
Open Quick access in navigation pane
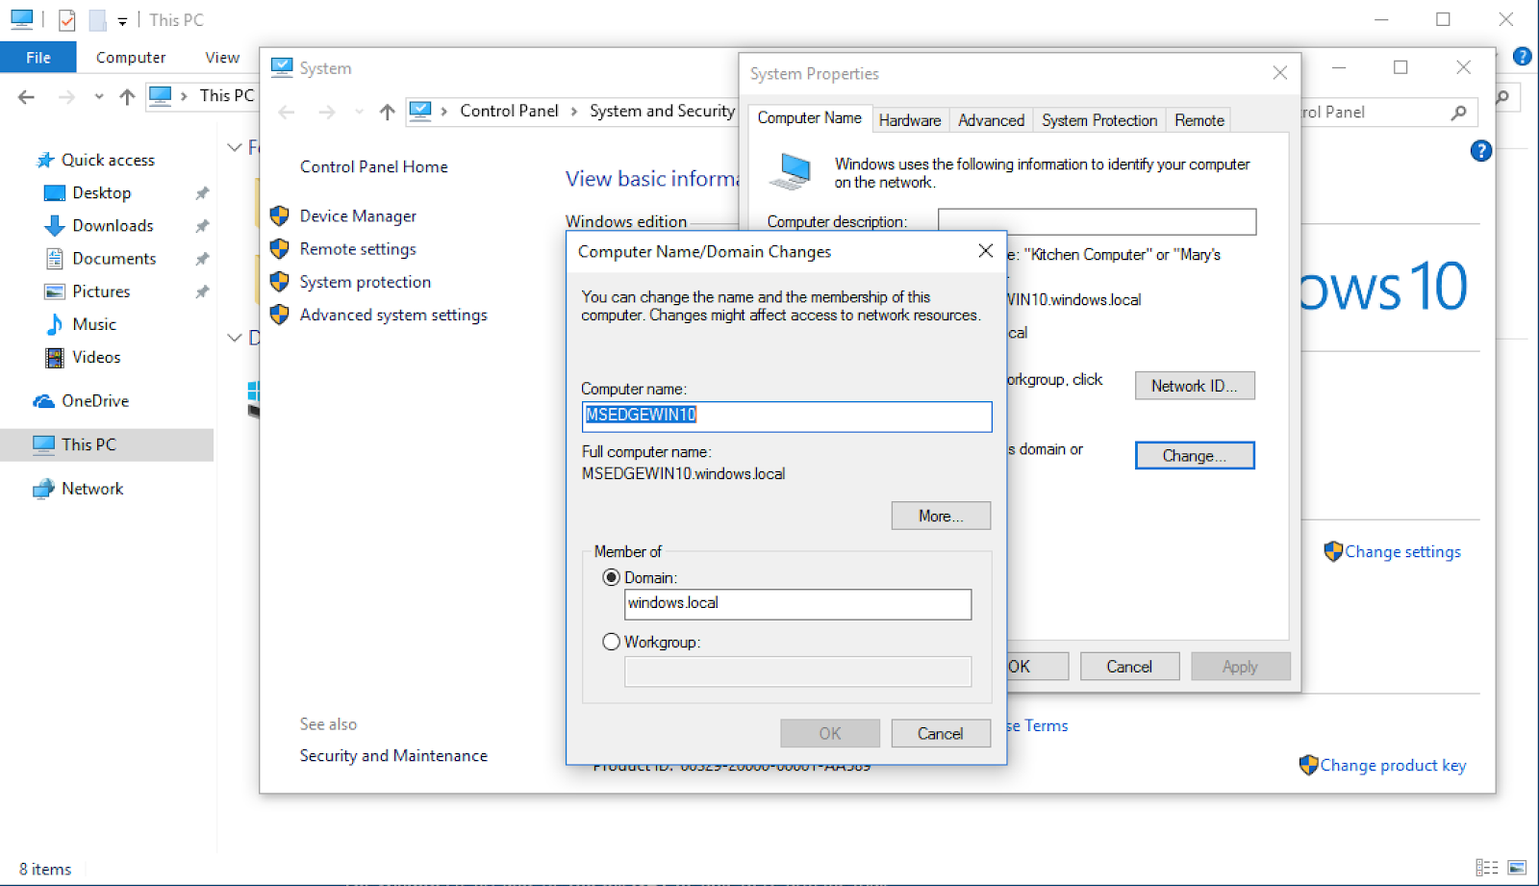point(108,160)
